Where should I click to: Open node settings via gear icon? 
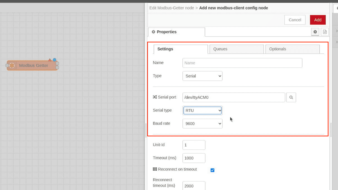pyautogui.click(x=315, y=32)
